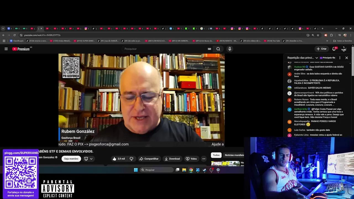
Task: Close the live chat replay panel
Action: tap(347, 58)
